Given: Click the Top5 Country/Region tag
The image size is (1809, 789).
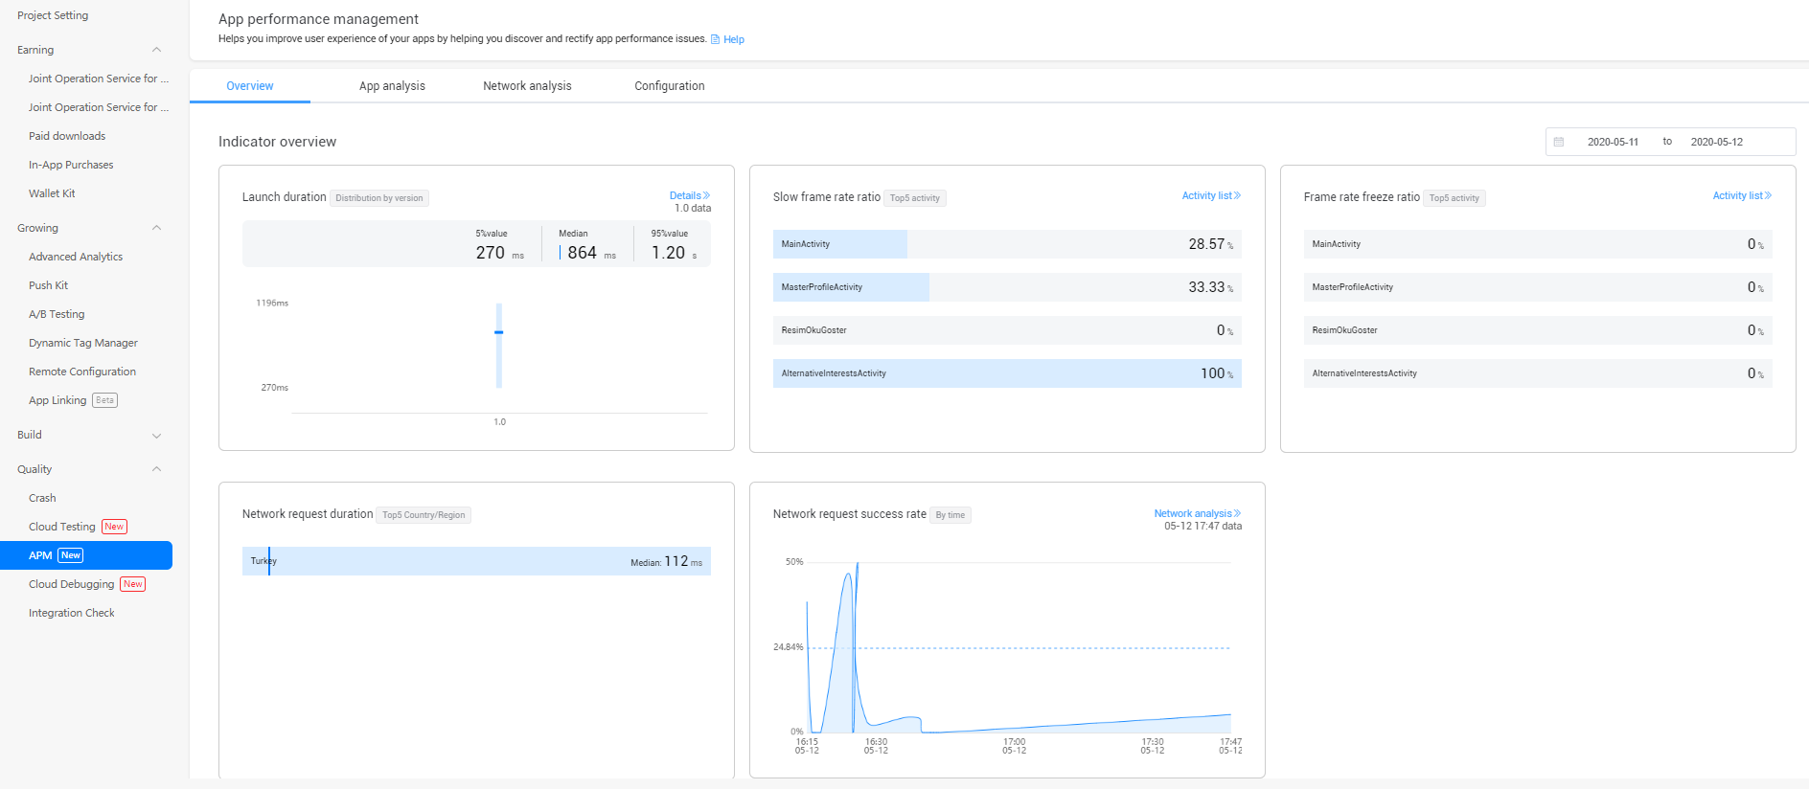Looking at the screenshot, I should coord(424,515).
